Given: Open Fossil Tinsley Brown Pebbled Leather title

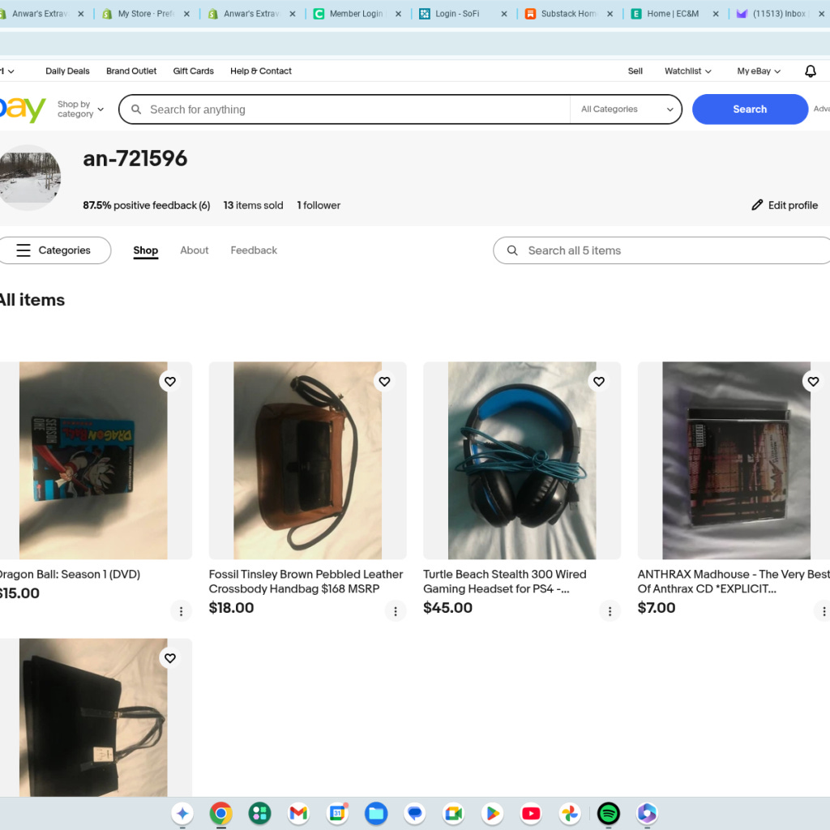Looking at the screenshot, I should [306, 581].
